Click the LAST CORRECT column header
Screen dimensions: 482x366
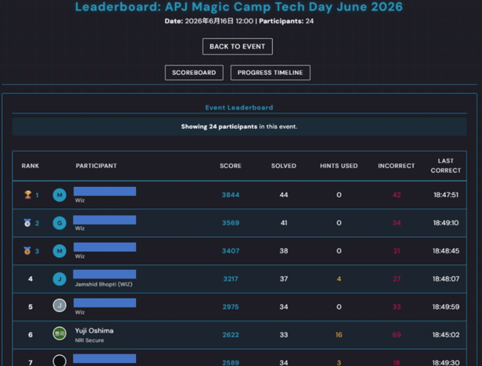pyautogui.click(x=446, y=166)
